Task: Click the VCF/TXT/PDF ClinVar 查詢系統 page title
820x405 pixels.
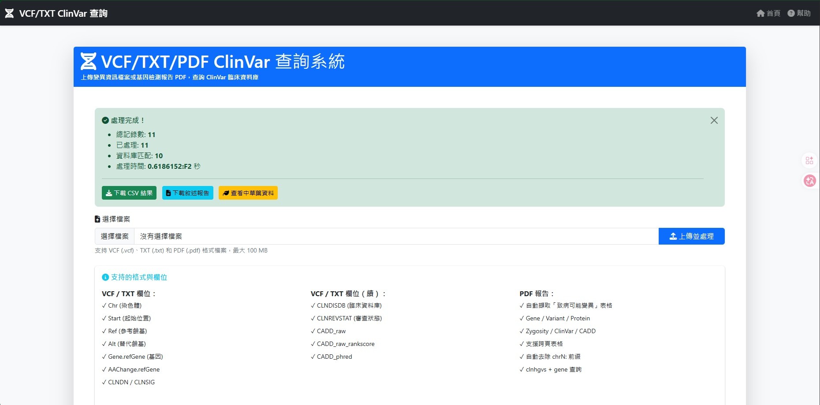Action: tap(223, 62)
